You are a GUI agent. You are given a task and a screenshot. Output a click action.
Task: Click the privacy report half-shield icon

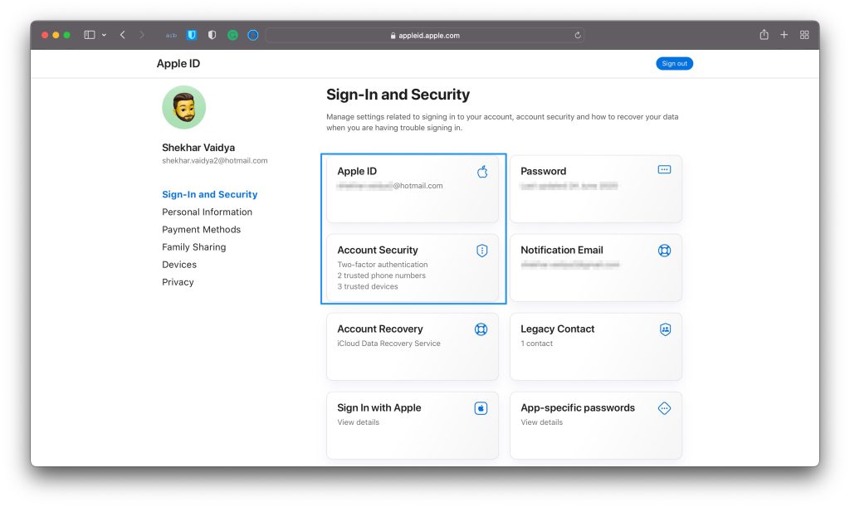click(212, 35)
